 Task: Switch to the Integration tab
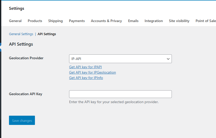point(154,21)
